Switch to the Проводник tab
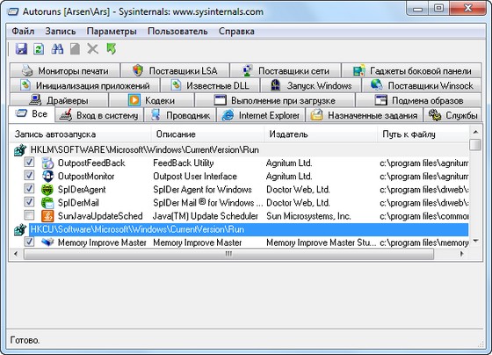The height and width of the screenshot is (355, 492). pos(180,115)
